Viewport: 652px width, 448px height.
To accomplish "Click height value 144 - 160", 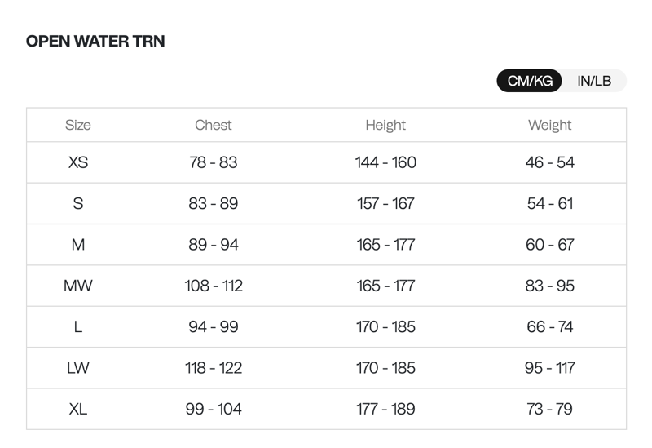I will [385, 162].
